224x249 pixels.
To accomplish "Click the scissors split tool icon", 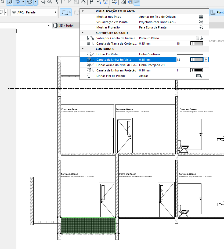I will click(x=43, y=2).
